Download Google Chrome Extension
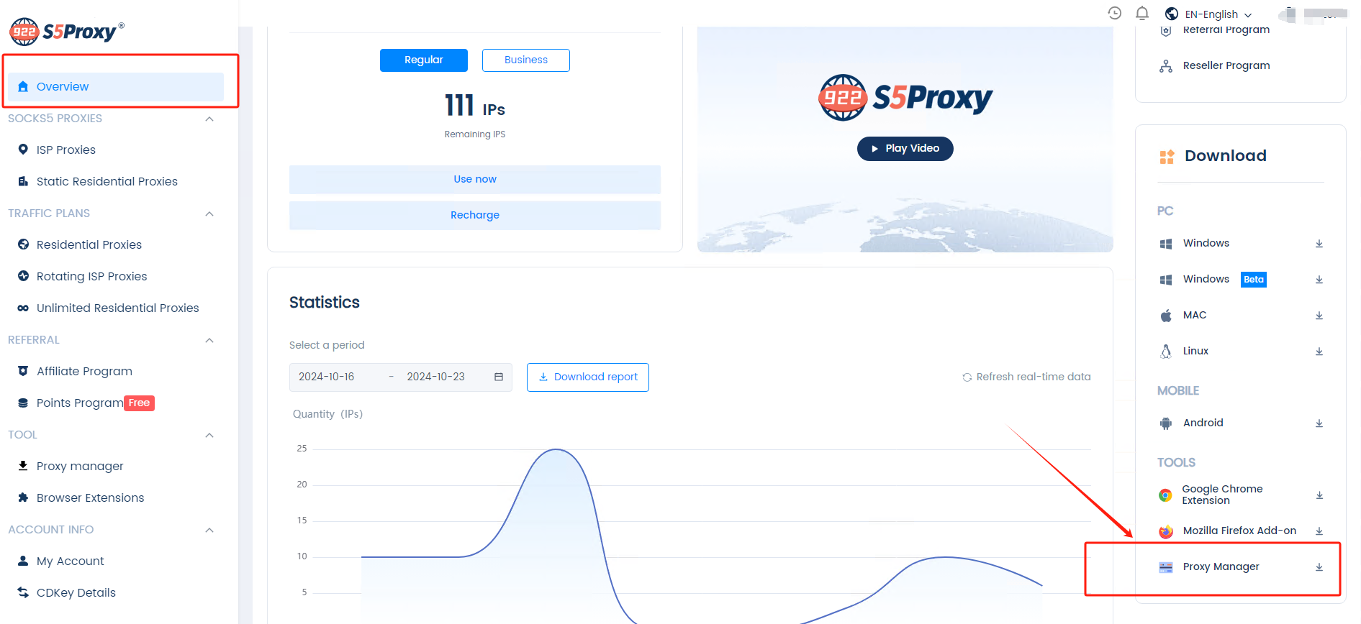This screenshot has height=624, width=1361. click(1319, 495)
